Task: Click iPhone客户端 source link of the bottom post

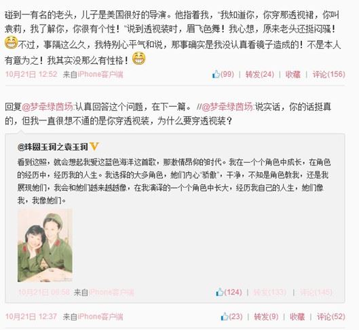Action: (100, 316)
